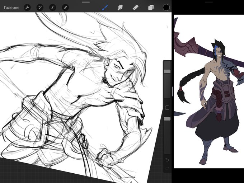
Task: Open the reference image of the character
Action: [209, 91]
